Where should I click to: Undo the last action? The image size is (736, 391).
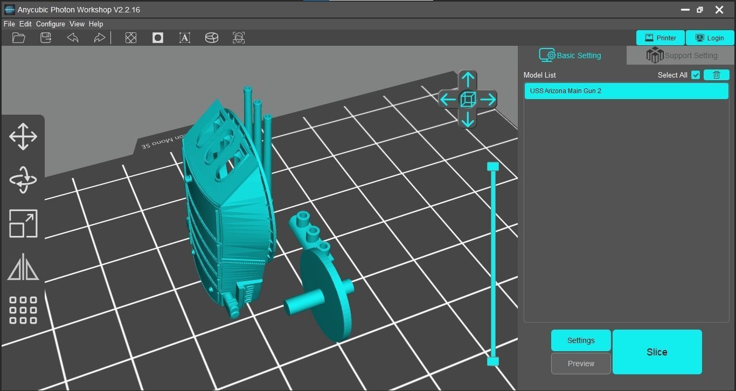point(73,38)
